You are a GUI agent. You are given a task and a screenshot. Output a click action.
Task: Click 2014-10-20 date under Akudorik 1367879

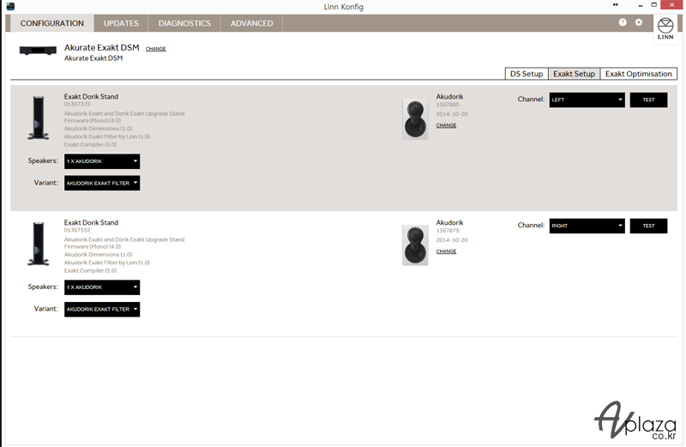pyautogui.click(x=452, y=240)
